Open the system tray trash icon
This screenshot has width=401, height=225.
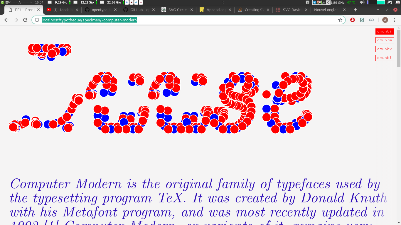[x=307, y=2]
